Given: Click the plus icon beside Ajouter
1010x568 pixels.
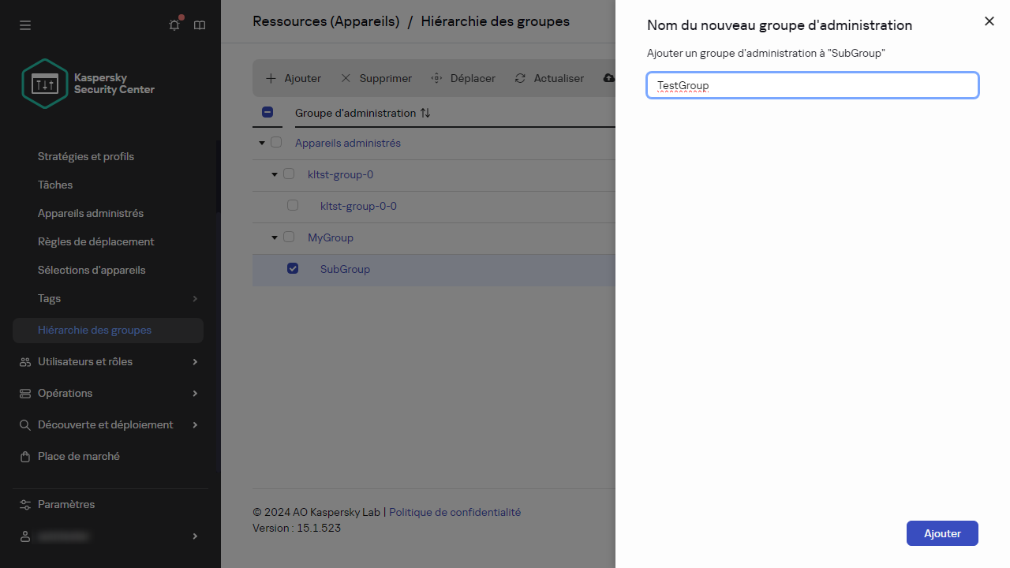Looking at the screenshot, I should [x=271, y=78].
